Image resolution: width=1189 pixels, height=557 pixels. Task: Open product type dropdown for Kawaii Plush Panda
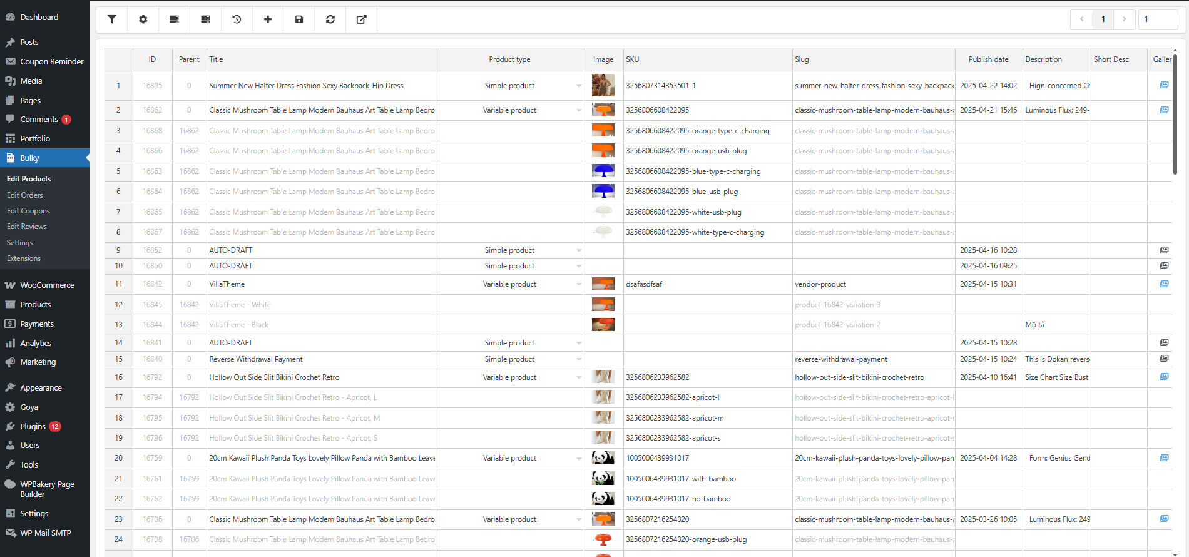pyautogui.click(x=579, y=458)
